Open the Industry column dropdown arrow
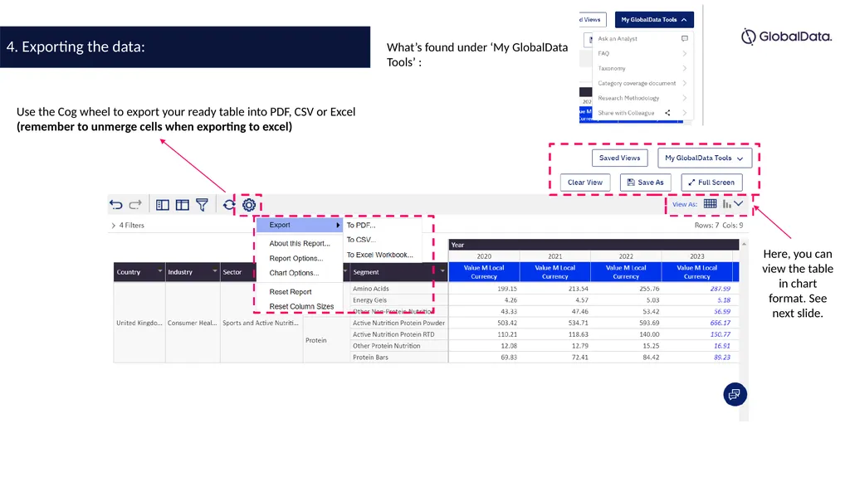 coord(215,271)
